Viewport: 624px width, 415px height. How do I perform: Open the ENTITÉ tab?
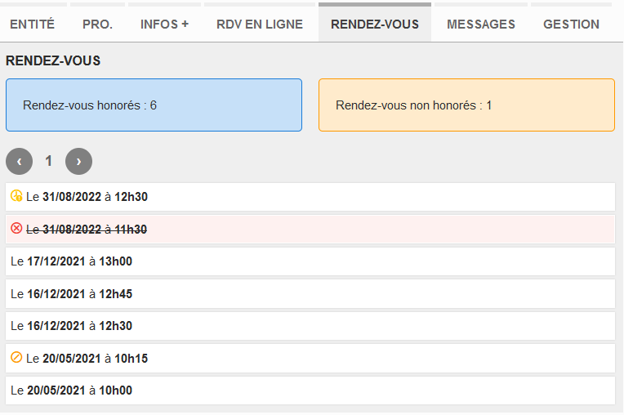point(32,25)
